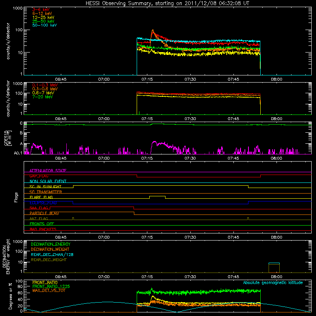Click the 08:00 tick label under flags panel
The image size is (316, 316).
tap(276, 237)
